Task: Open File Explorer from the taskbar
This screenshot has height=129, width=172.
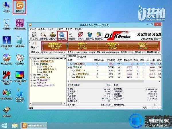Action: click(x=15, y=126)
